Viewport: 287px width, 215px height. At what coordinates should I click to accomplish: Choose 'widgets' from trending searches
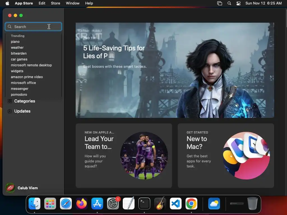(17, 71)
